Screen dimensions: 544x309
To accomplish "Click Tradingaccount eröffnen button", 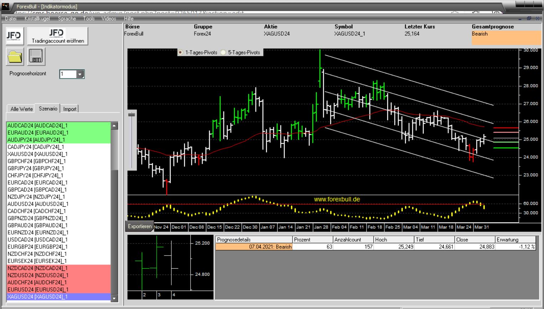I will coord(58,36).
